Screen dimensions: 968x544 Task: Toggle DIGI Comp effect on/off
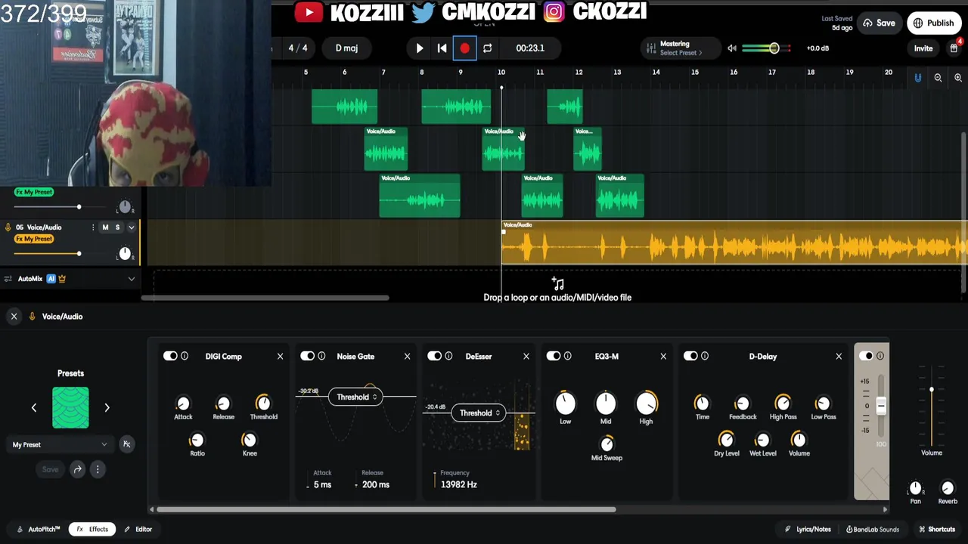(170, 356)
